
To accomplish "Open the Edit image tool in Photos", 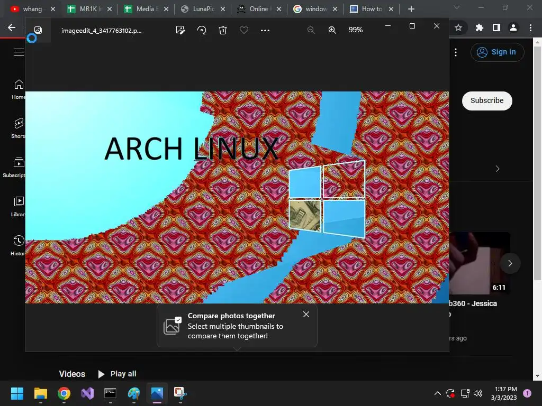I will point(180,30).
